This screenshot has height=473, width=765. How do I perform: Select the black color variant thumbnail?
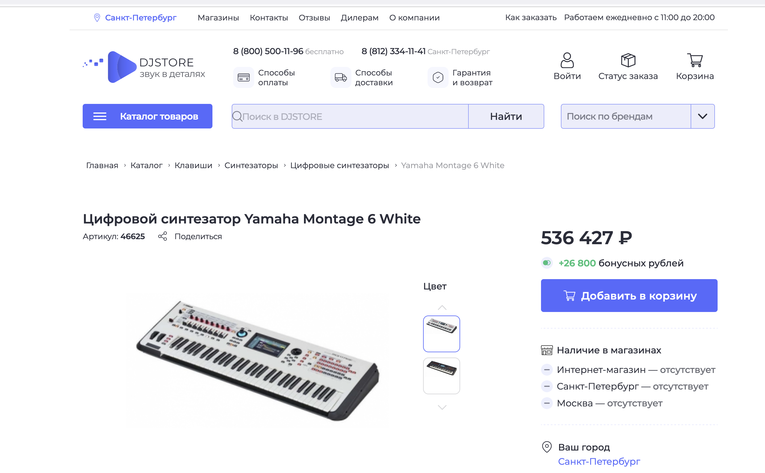[441, 376]
